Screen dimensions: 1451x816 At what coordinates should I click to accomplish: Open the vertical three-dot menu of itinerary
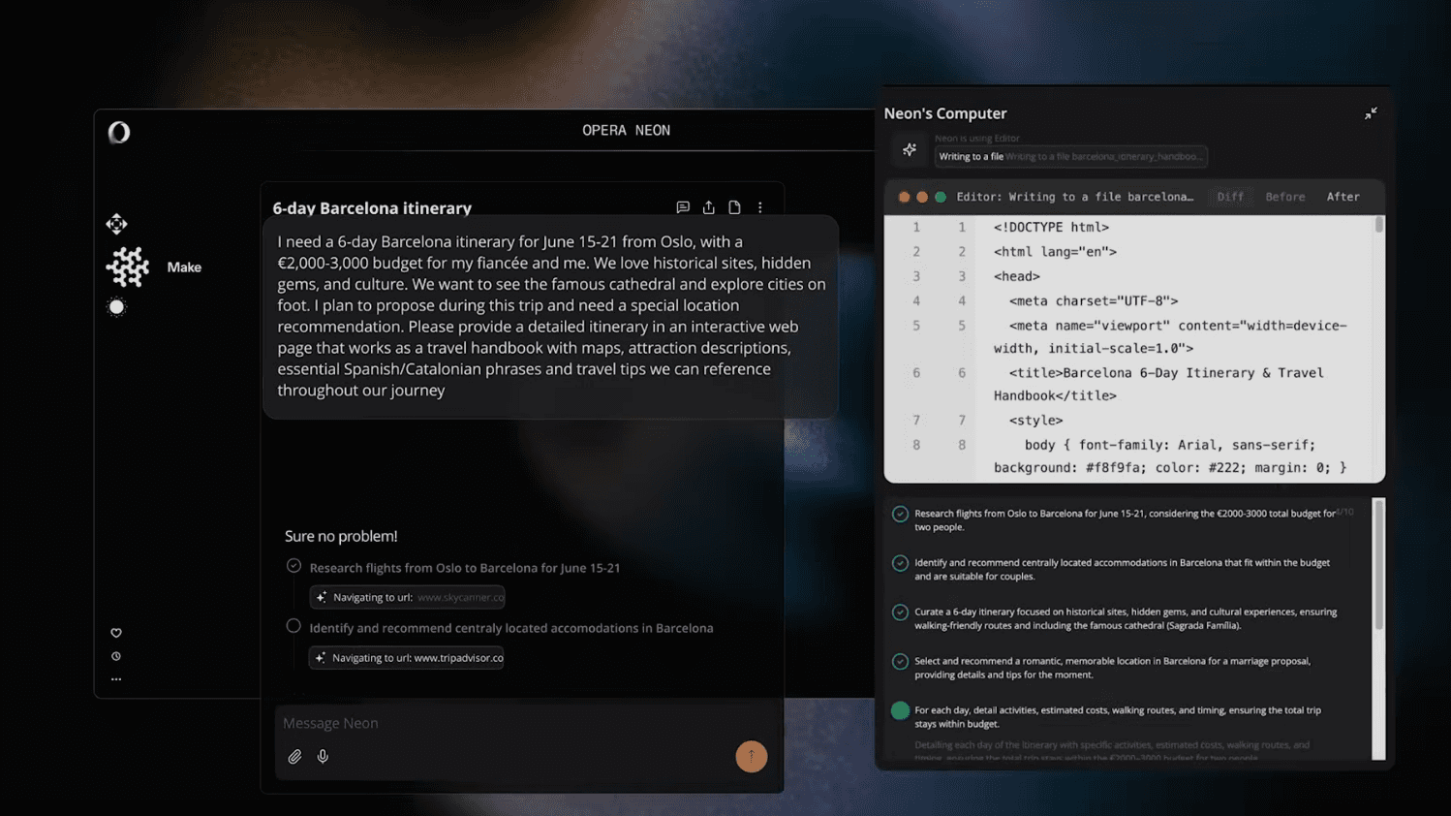tap(760, 207)
